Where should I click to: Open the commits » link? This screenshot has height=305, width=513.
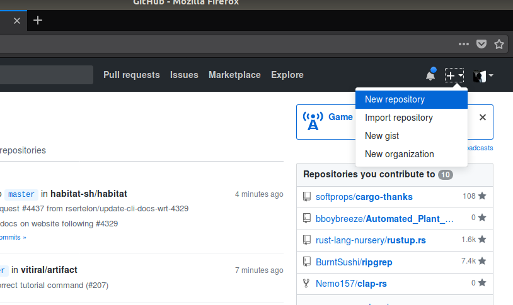13,238
